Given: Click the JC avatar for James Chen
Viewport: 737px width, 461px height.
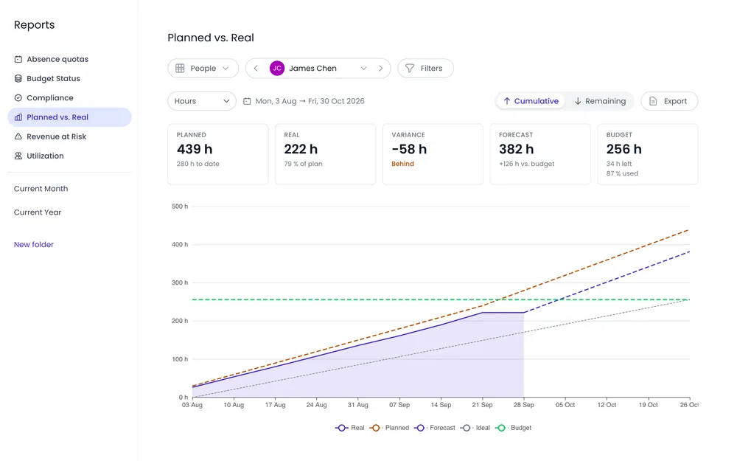Looking at the screenshot, I should coord(277,68).
